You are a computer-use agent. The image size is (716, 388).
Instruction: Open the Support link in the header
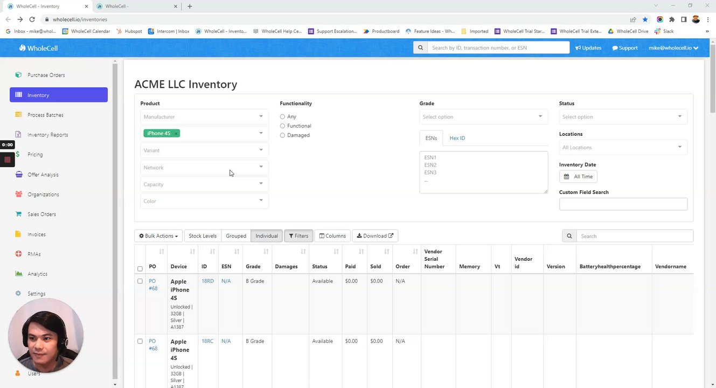point(625,48)
